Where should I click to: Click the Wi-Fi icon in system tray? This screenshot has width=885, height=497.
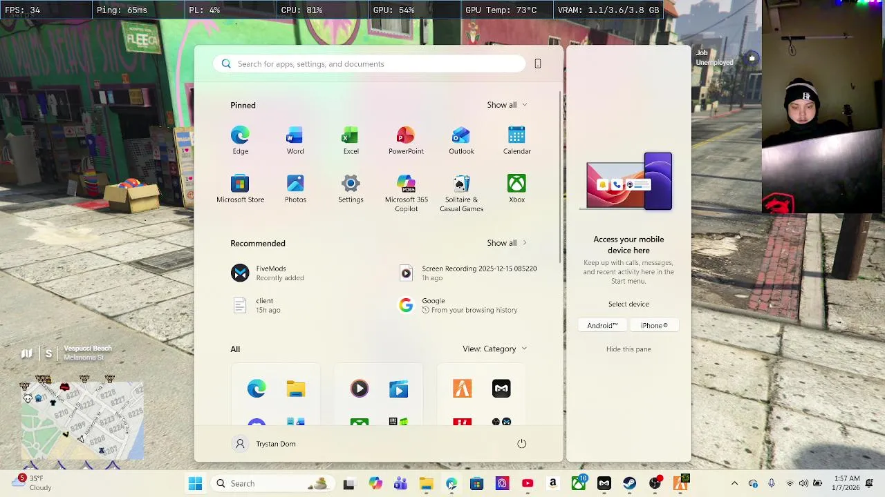[790, 484]
